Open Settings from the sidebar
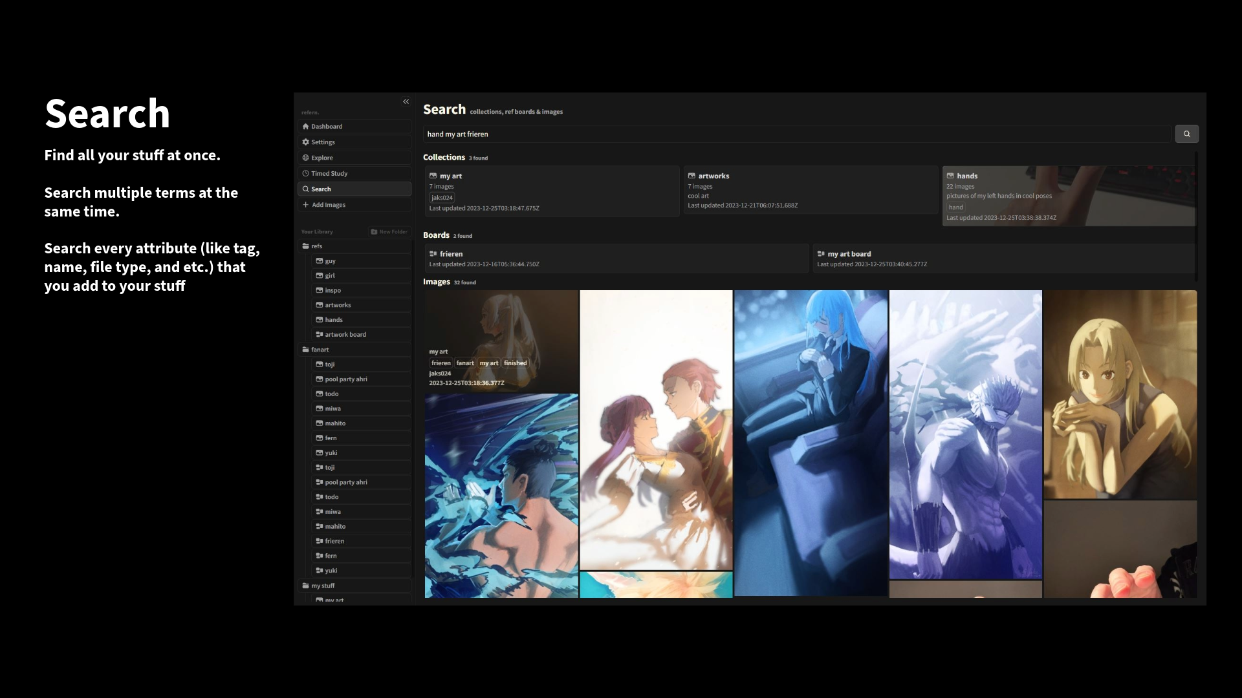This screenshot has height=698, width=1242. pos(354,142)
